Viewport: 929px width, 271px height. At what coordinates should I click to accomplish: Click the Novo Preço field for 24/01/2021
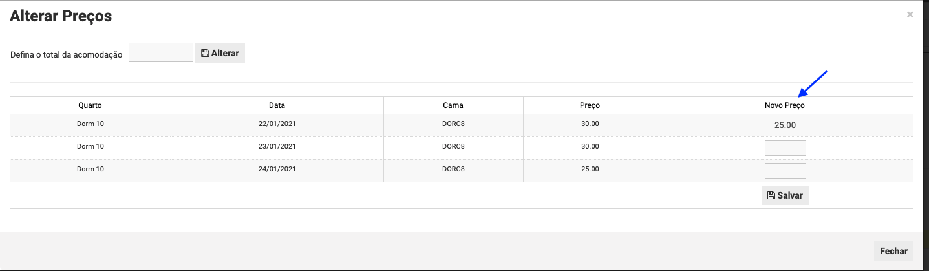coord(785,171)
